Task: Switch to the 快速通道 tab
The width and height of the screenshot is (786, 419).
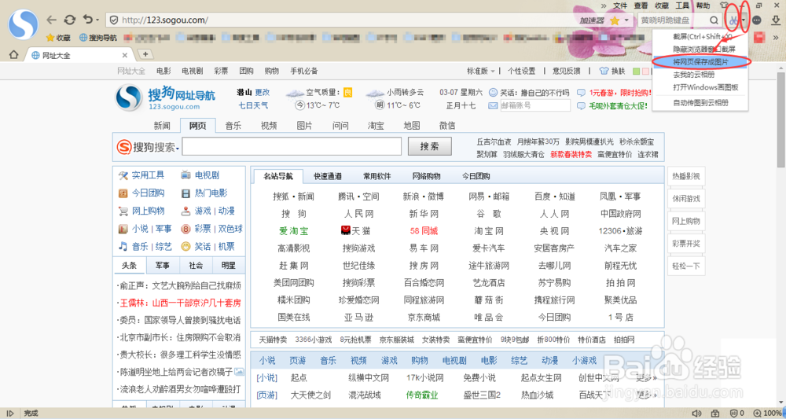Action: point(328,176)
